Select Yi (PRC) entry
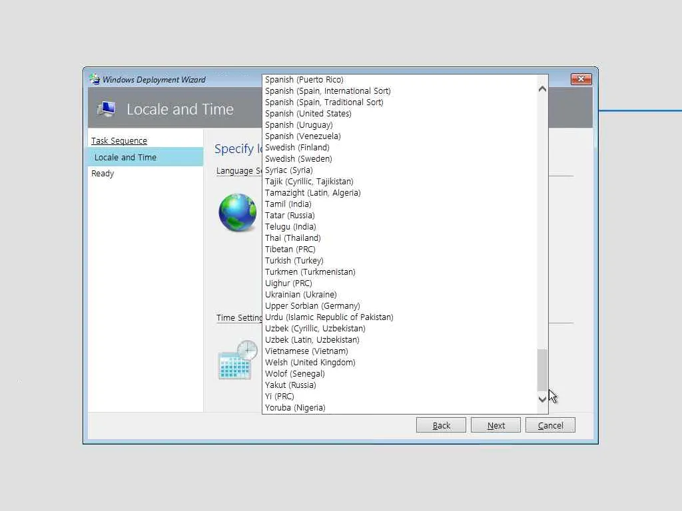This screenshot has width=682, height=511. [400, 396]
